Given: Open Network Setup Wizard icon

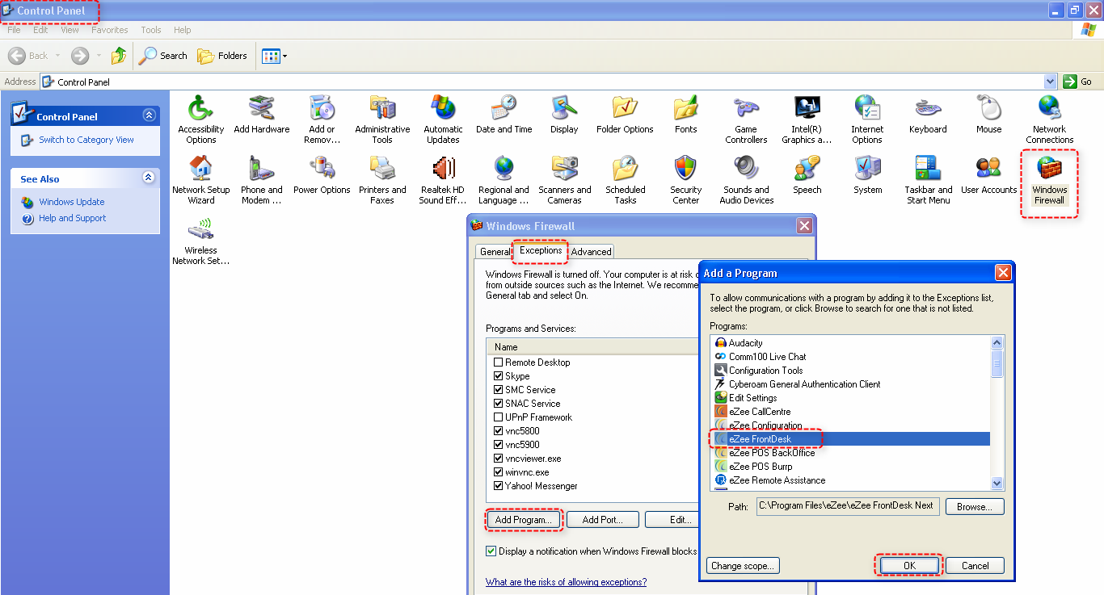Looking at the screenshot, I should pyautogui.click(x=200, y=169).
